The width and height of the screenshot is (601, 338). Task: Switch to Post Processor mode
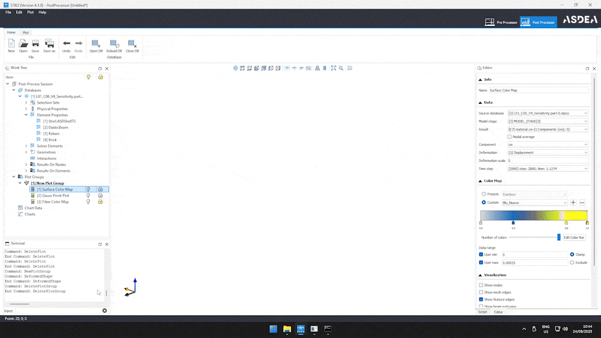(538, 22)
